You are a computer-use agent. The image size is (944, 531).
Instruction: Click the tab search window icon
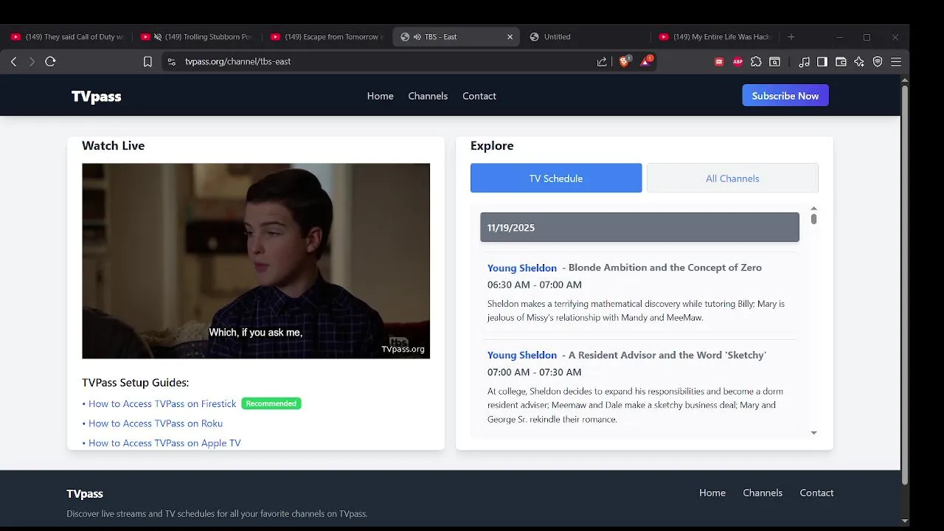click(x=774, y=62)
